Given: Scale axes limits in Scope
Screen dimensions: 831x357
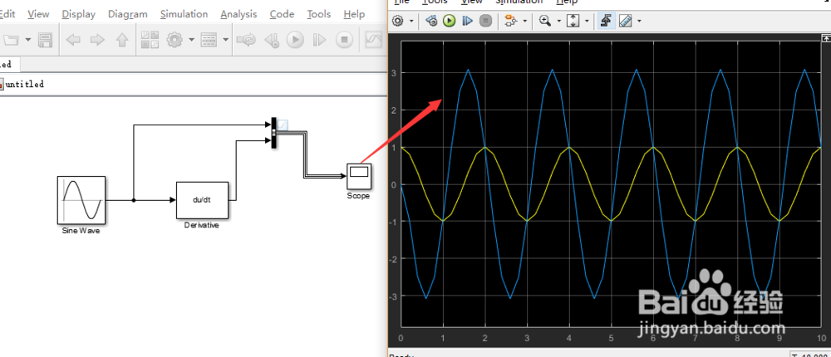Looking at the screenshot, I should pos(573,22).
